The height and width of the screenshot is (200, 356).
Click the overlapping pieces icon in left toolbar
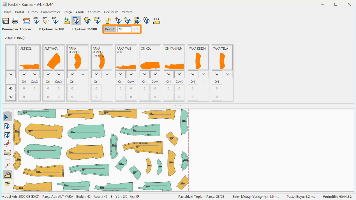pos(8,183)
